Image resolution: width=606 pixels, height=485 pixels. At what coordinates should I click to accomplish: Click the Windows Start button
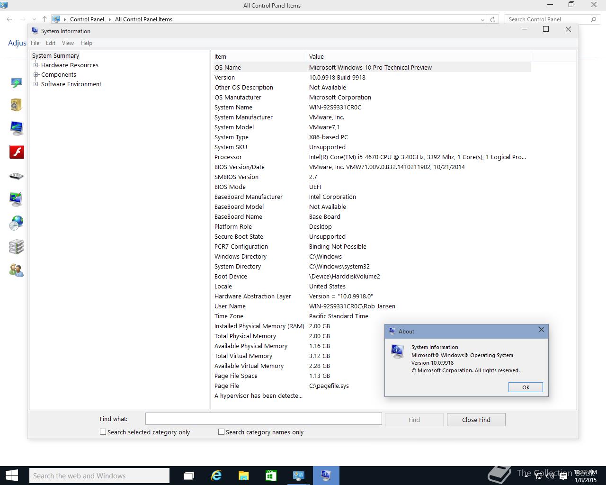point(11,476)
